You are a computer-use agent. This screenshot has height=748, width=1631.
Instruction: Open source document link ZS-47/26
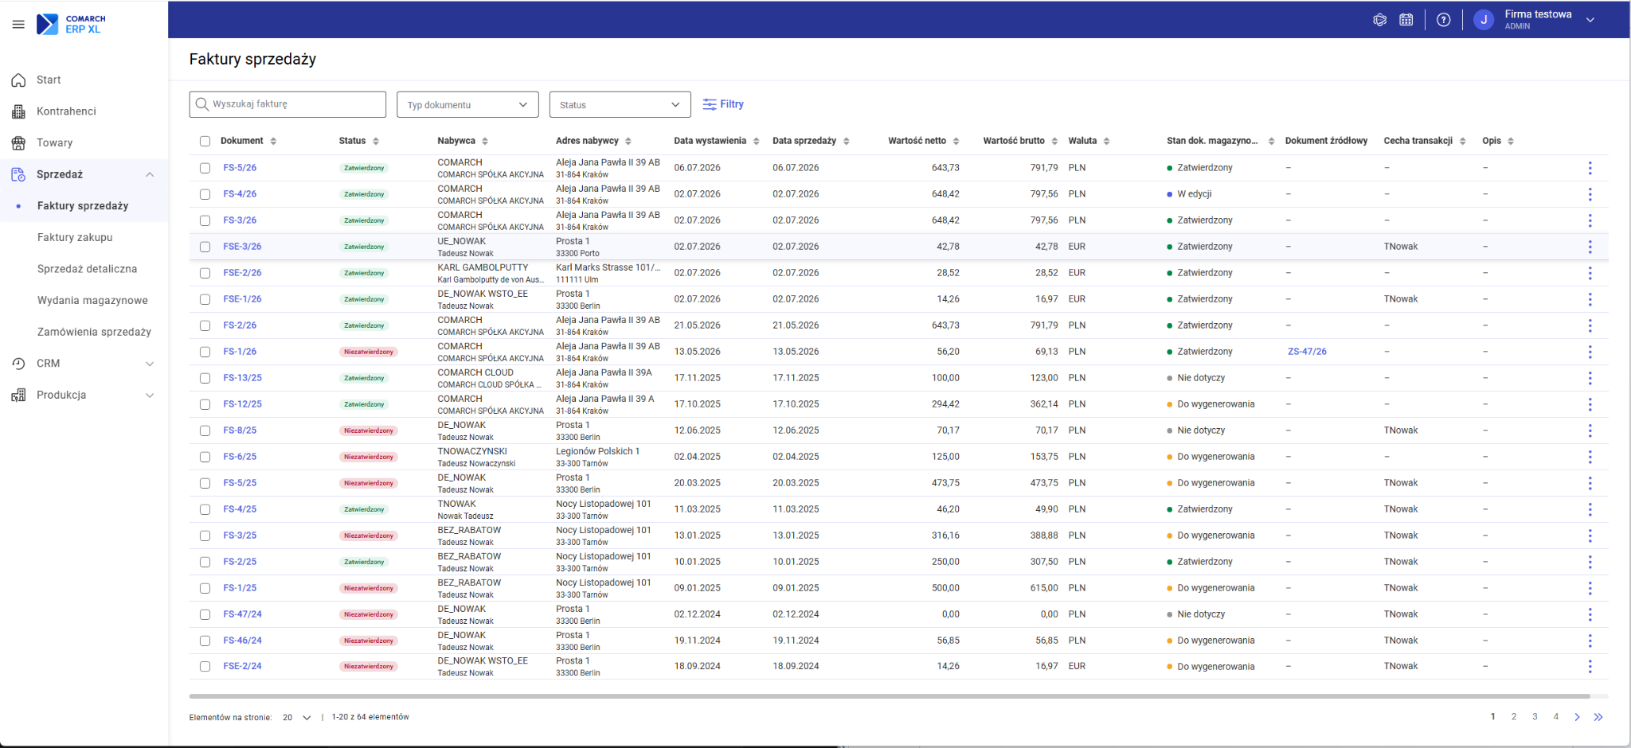[x=1307, y=352]
